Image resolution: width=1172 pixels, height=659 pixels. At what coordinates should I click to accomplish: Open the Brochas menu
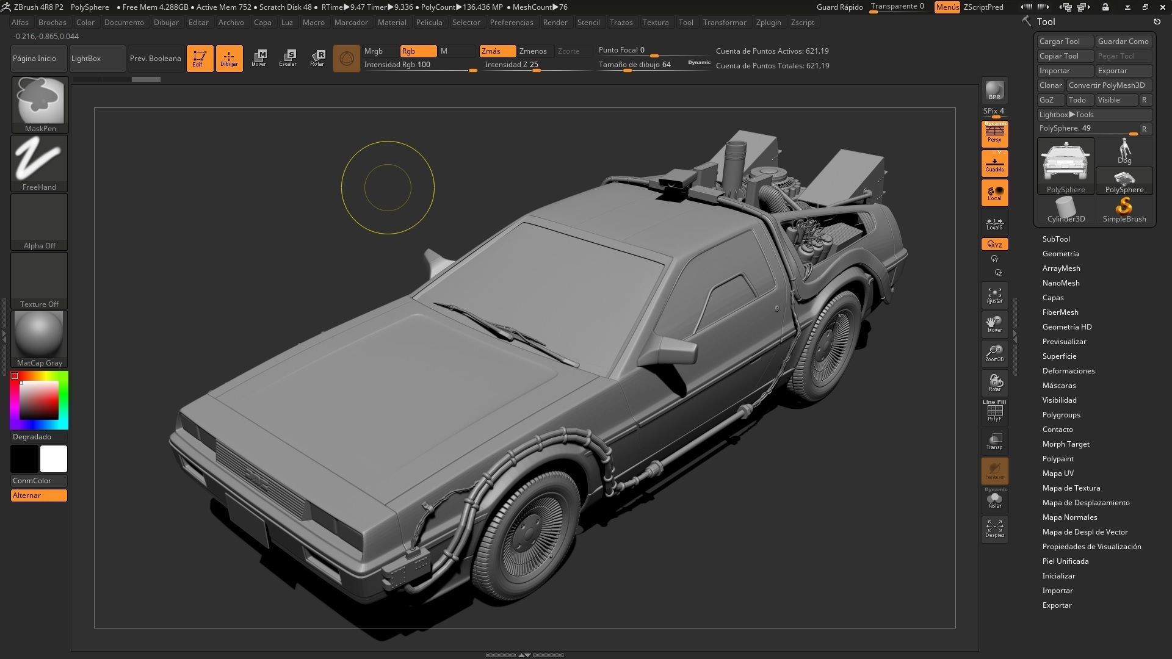[52, 23]
